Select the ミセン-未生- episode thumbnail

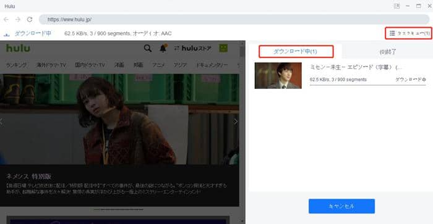click(278, 75)
